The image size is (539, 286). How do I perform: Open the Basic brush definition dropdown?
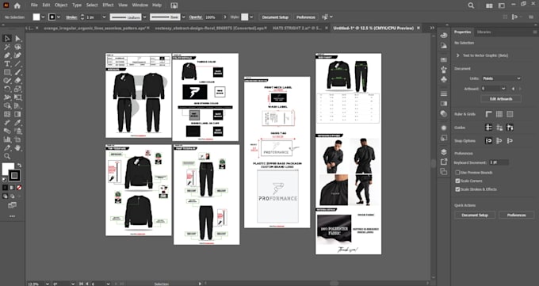click(184, 17)
